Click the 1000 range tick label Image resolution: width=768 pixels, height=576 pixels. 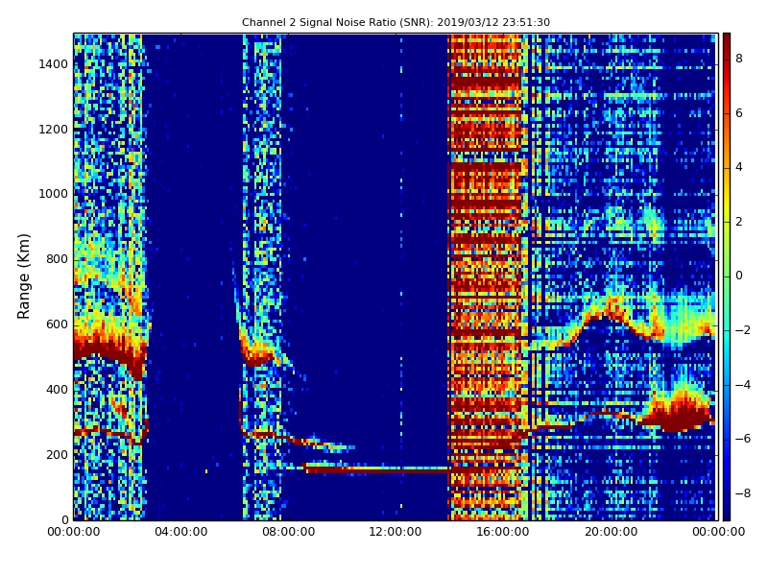[53, 194]
